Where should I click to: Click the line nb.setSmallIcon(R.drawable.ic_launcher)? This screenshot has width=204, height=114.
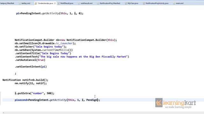click(45, 43)
